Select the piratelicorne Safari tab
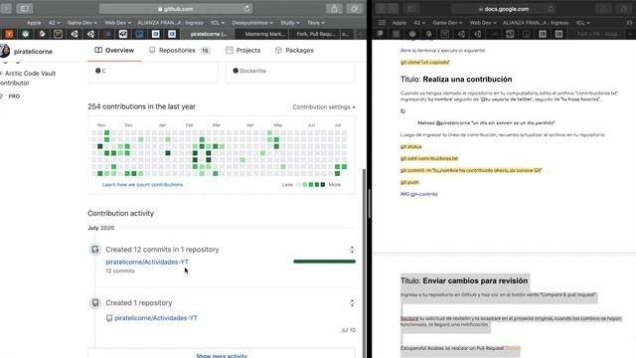Screen dimensions: 636x358 [209, 34]
